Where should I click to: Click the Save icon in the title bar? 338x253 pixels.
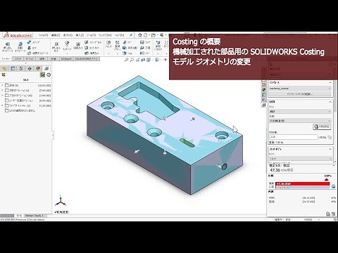162,35
